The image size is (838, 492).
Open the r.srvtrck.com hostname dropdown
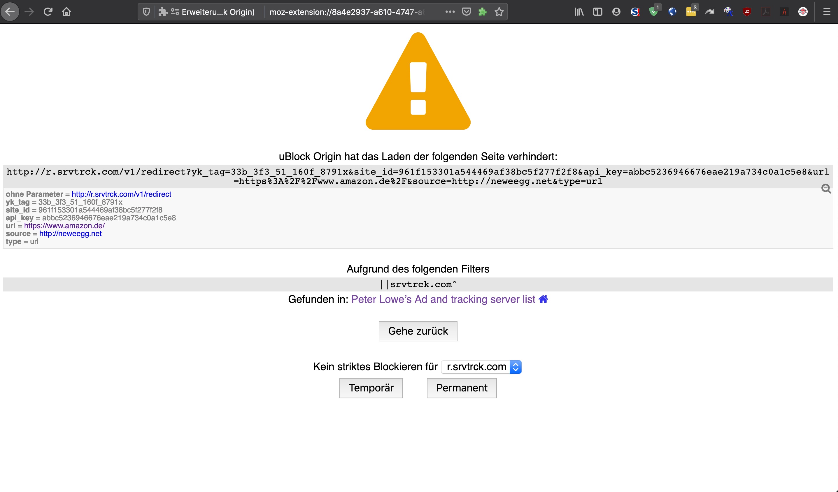[481, 367]
